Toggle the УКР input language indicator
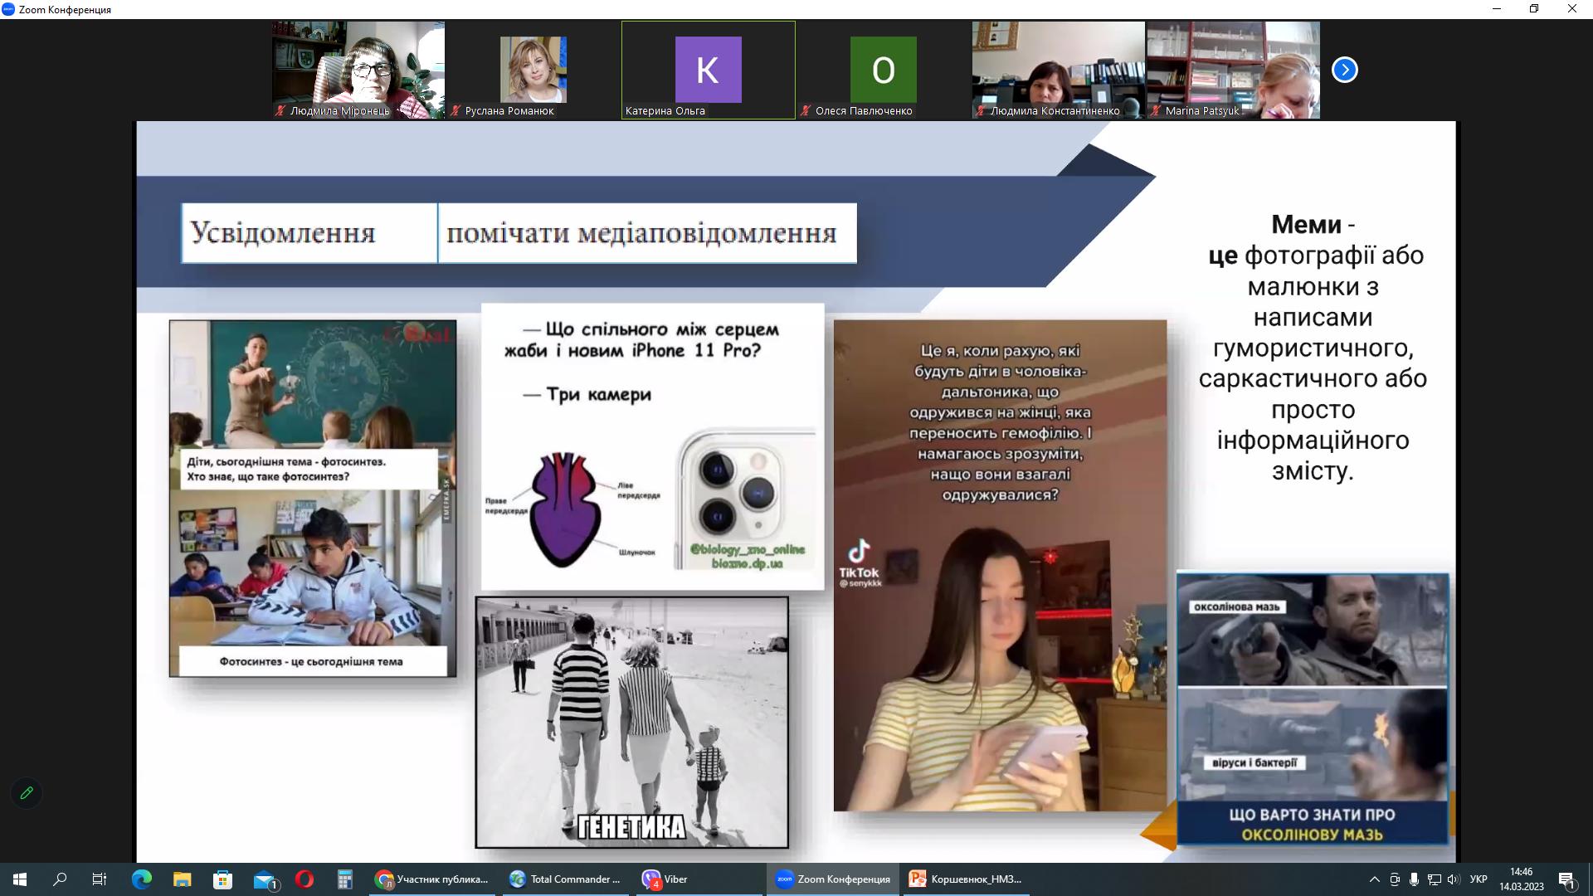 1479,879
